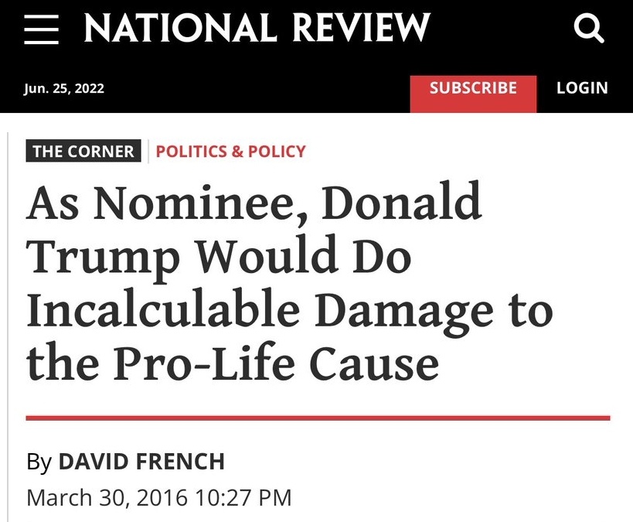The height and width of the screenshot is (522, 633).
Task: Click the "10:27 PM" timestamp
Action: point(243,496)
